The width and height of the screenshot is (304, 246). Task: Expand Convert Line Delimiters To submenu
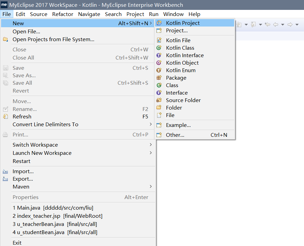151,124
